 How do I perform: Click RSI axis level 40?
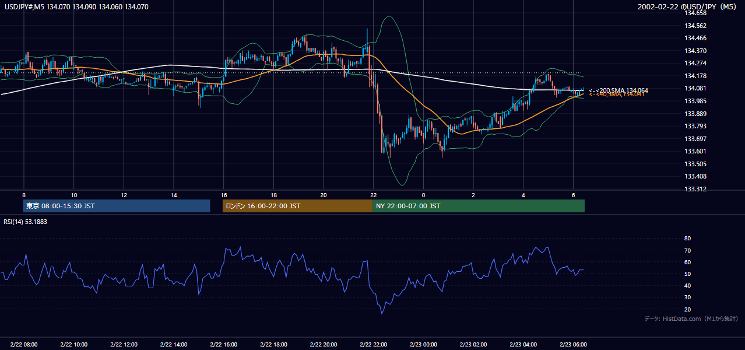(x=687, y=285)
